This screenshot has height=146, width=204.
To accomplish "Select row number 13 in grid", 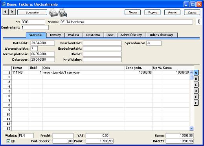I will pos(7,128).
